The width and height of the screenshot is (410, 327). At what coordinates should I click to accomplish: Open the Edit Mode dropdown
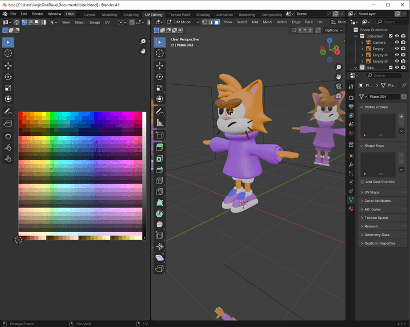click(182, 22)
